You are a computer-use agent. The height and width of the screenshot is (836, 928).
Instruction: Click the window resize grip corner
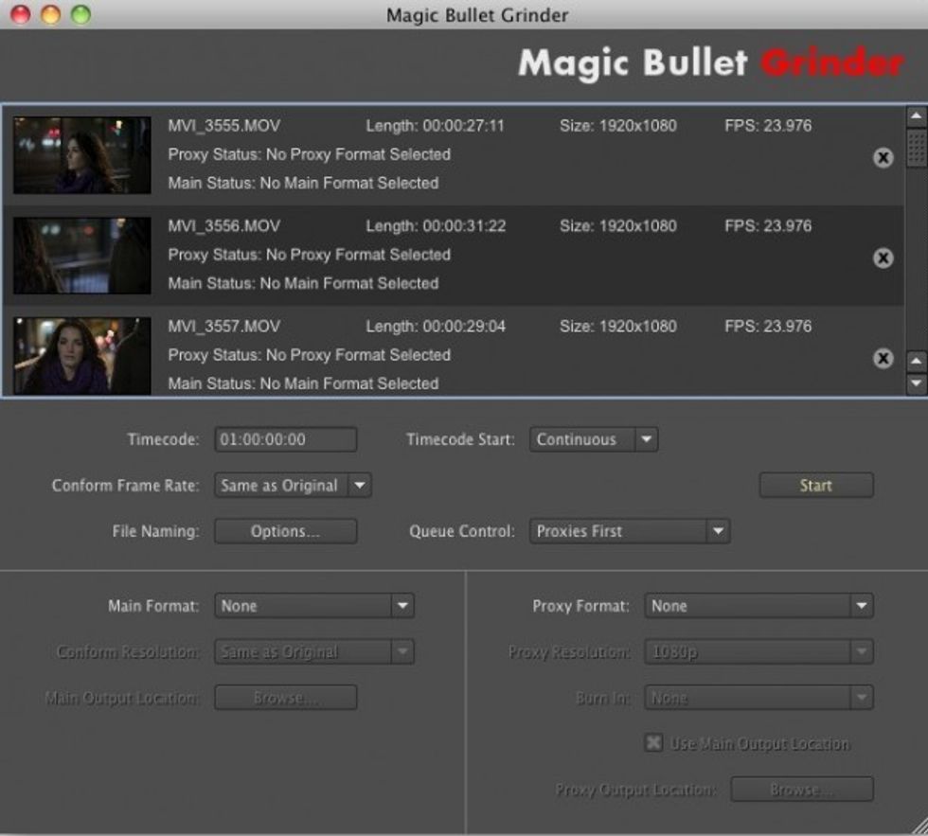918,826
